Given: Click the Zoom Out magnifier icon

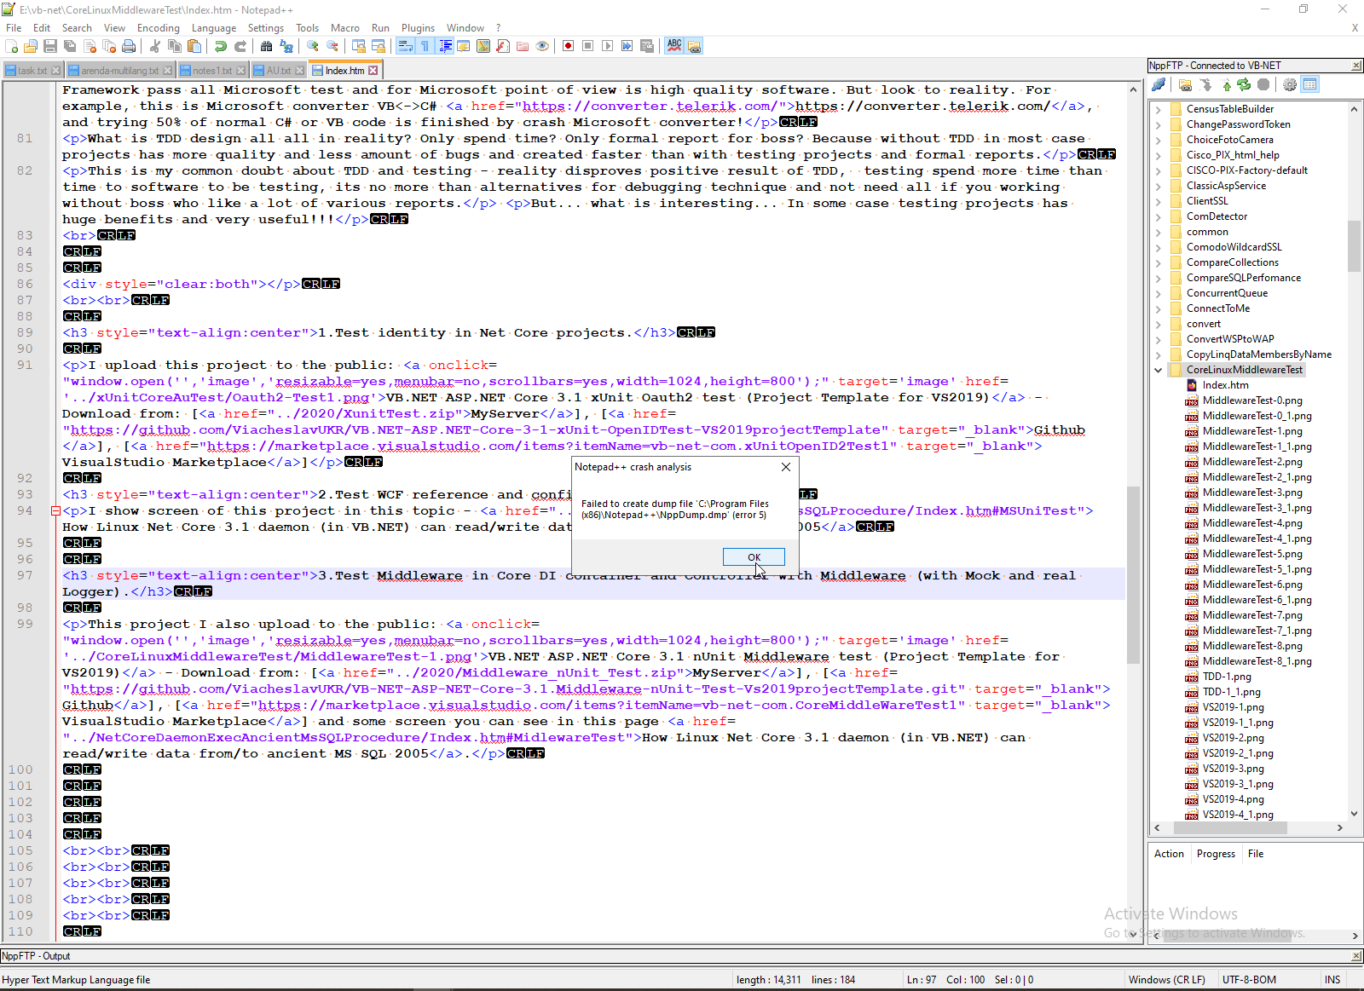Looking at the screenshot, I should click(332, 46).
